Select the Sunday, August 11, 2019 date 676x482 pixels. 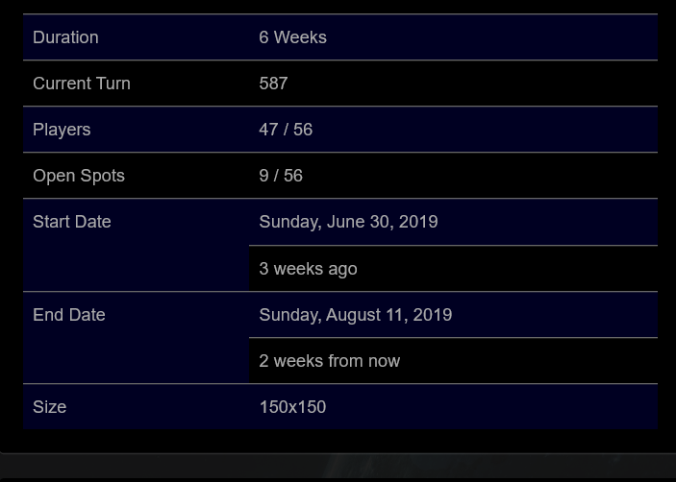355,315
